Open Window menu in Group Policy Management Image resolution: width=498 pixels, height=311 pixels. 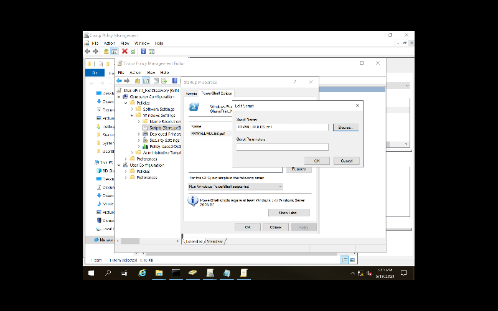click(x=142, y=43)
